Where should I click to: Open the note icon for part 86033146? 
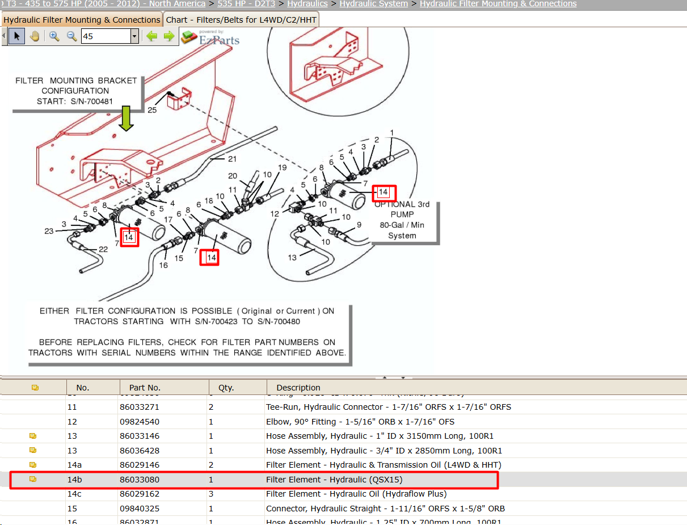[x=33, y=436]
